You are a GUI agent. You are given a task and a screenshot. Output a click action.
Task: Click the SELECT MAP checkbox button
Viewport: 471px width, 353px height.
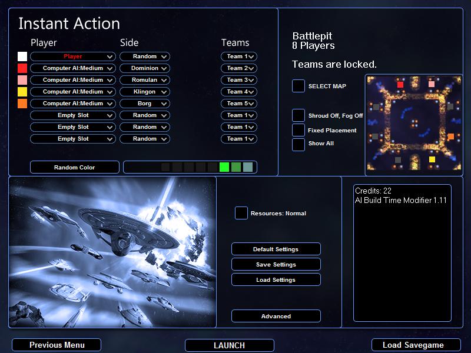[x=298, y=86]
